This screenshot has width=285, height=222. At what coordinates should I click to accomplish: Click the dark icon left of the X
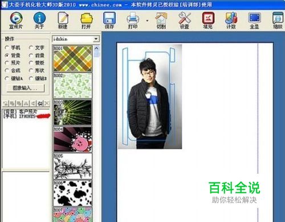[x=40, y=103]
